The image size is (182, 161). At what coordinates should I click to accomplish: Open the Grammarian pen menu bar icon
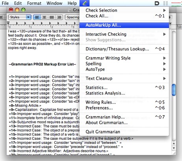click(84, 3)
